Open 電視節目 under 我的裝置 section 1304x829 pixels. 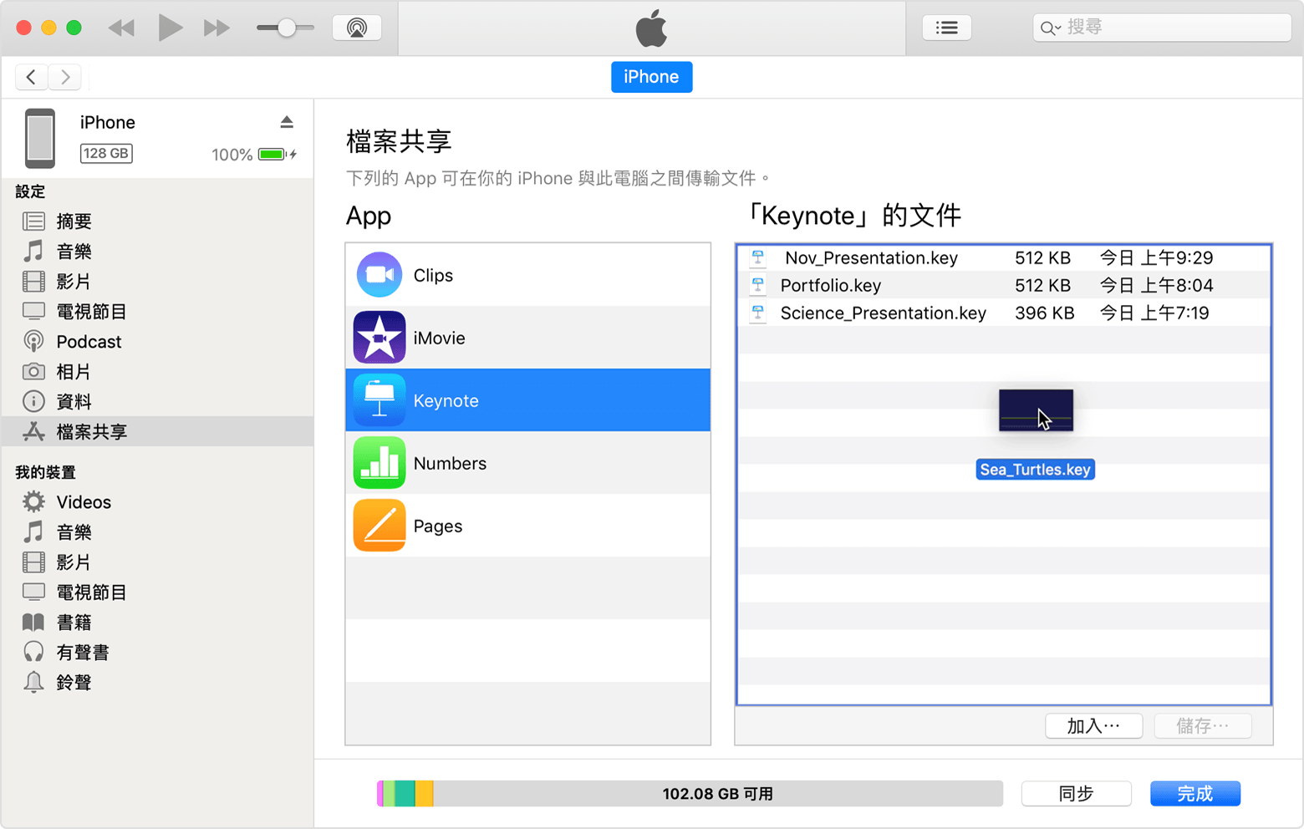(157, 593)
